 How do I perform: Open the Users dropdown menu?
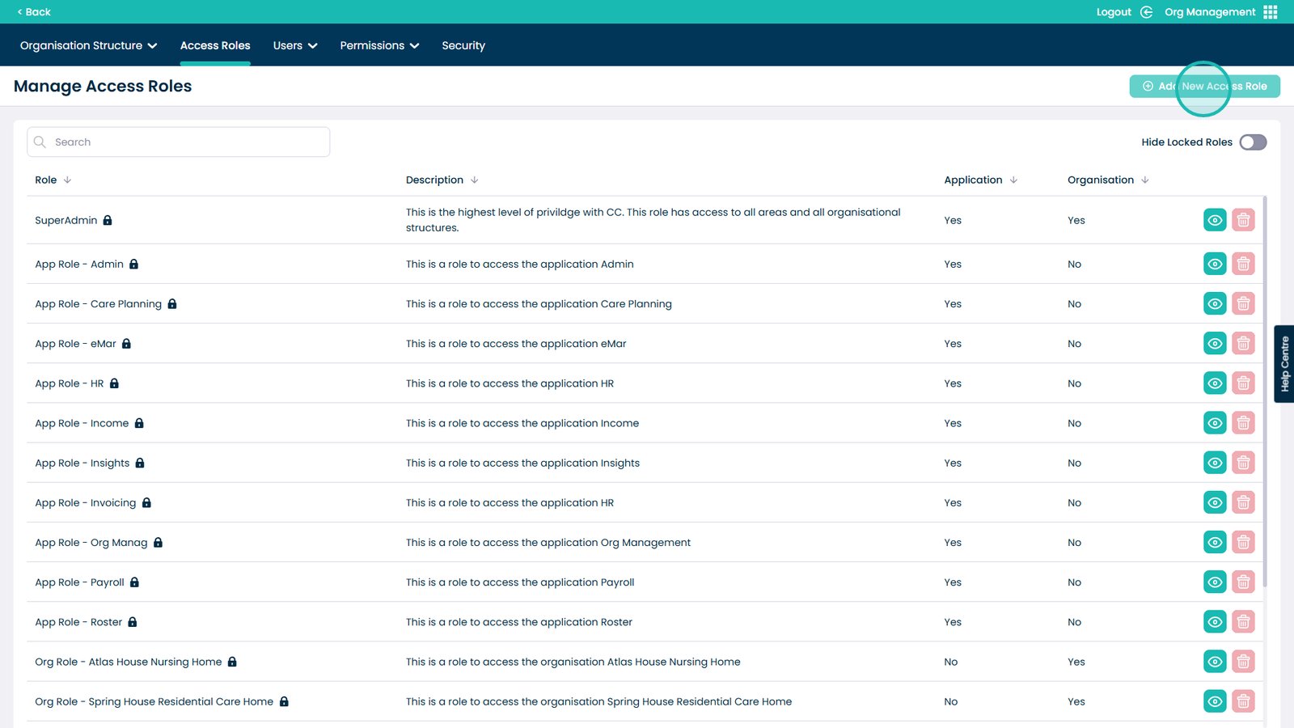coord(294,46)
